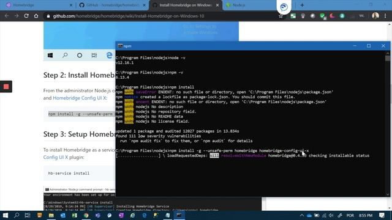Click the red record button on left edge
This screenshot has height=220, width=392.
pyautogui.click(x=6, y=87)
